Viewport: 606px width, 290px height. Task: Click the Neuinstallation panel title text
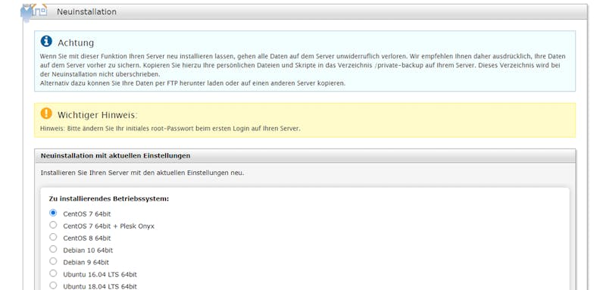point(86,12)
